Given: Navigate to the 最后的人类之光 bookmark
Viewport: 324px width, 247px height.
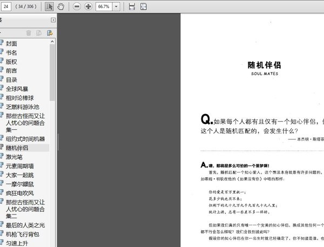Looking at the screenshot, I should click(25, 225).
